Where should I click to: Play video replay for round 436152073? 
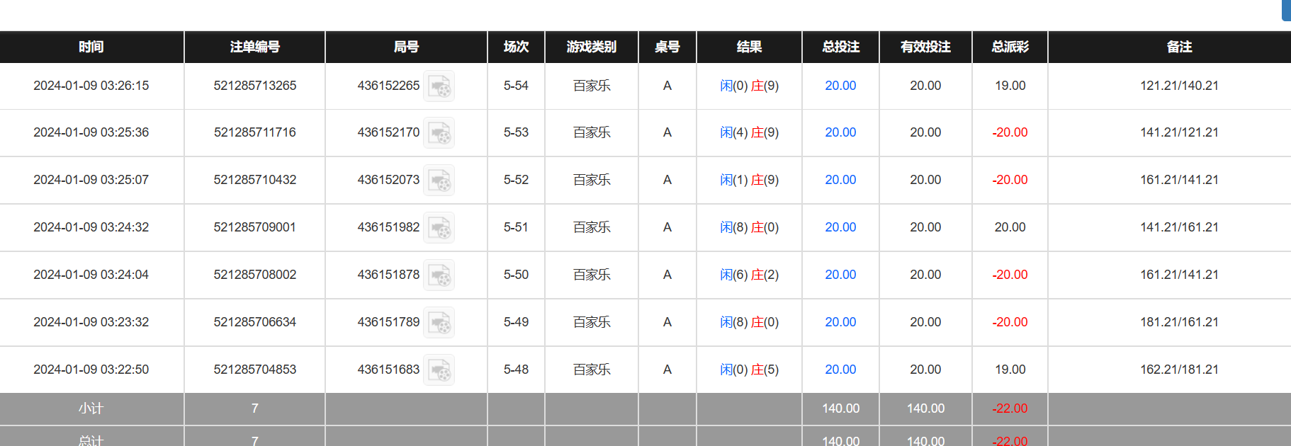[x=439, y=181]
